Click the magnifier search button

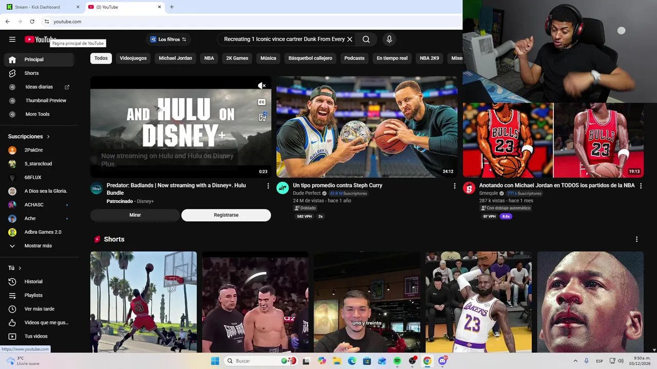click(x=366, y=39)
